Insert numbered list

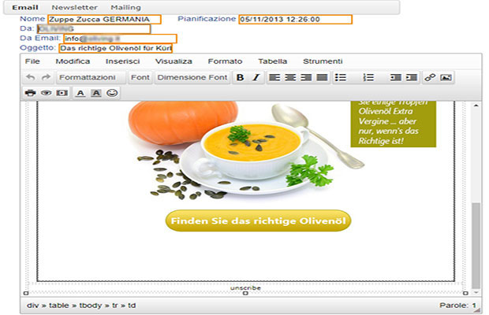(368, 77)
